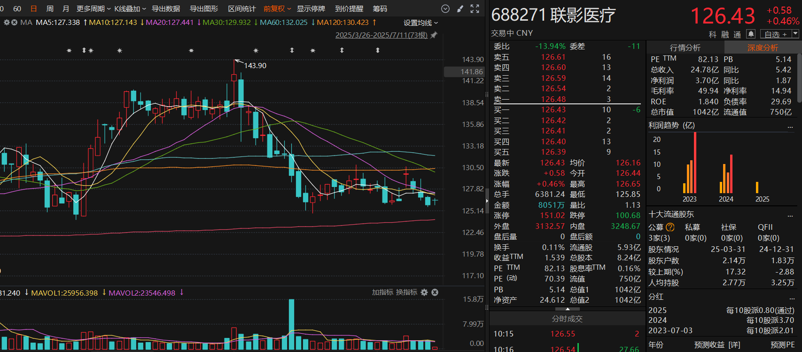Open 到价提醒 price alert

[349, 9]
